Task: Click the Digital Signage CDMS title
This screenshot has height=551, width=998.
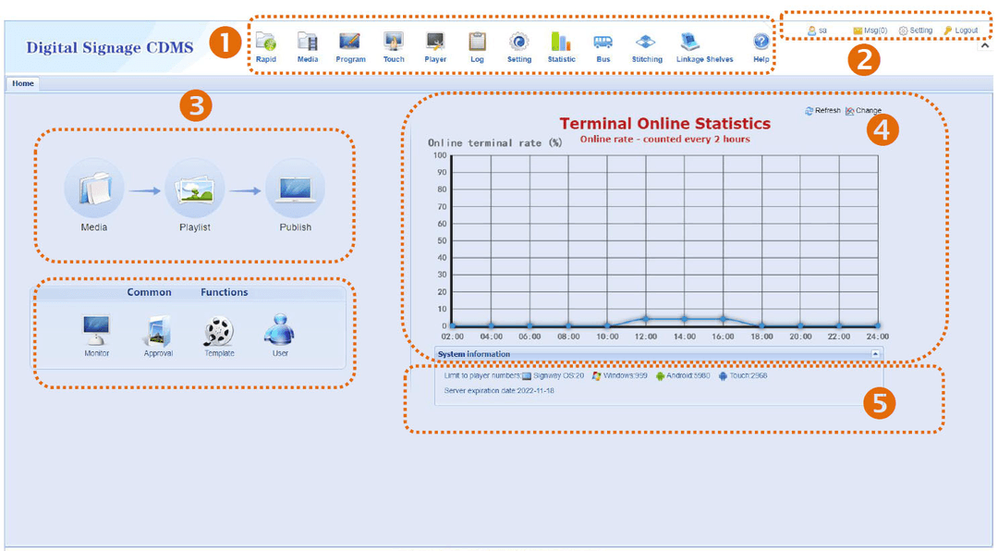Action: (x=109, y=48)
